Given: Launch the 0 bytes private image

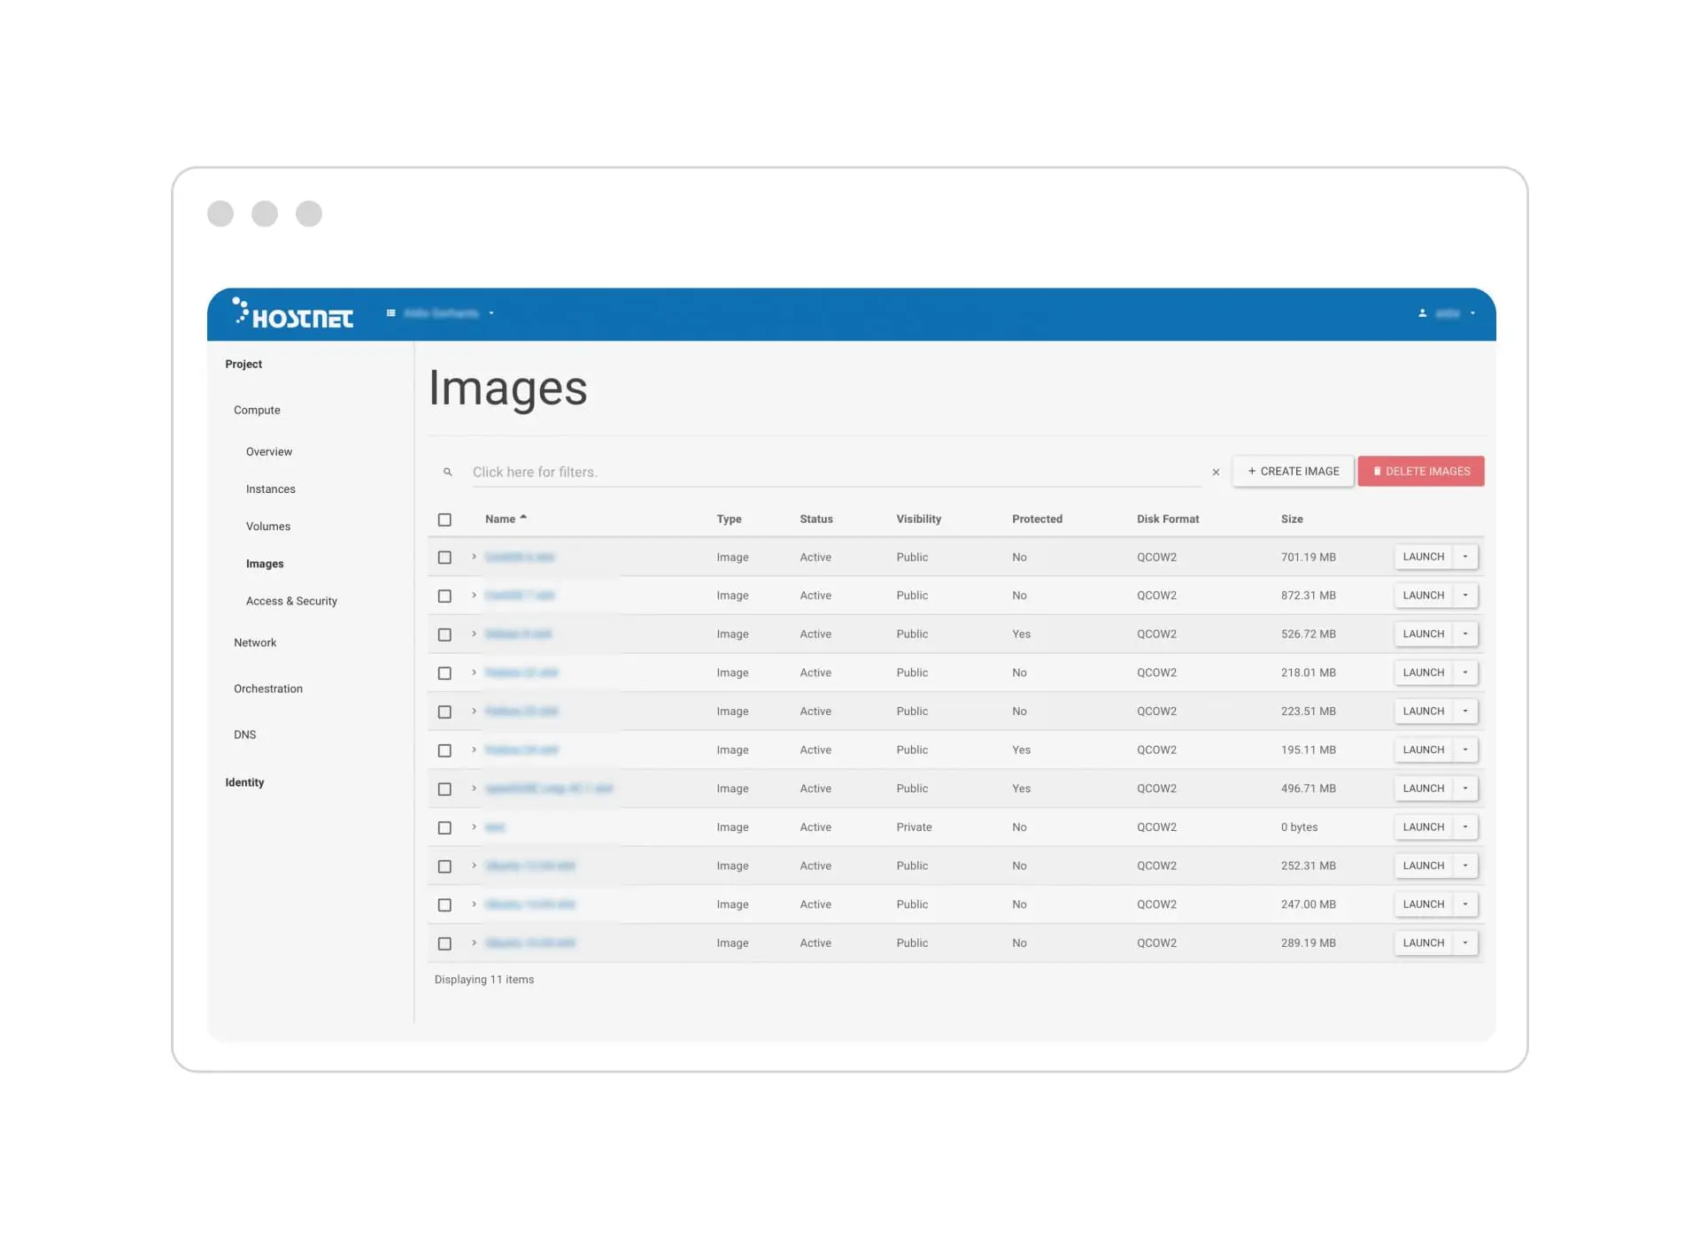Looking at the screenshot, I should 1423,827.
